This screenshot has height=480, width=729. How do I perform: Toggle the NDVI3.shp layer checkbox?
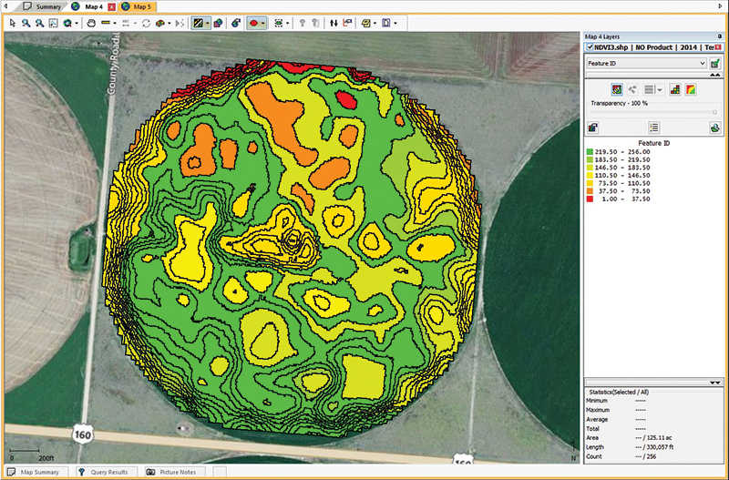590,46
